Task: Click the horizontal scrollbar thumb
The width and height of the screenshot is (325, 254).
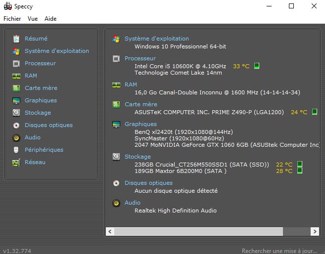Action: 198,231
